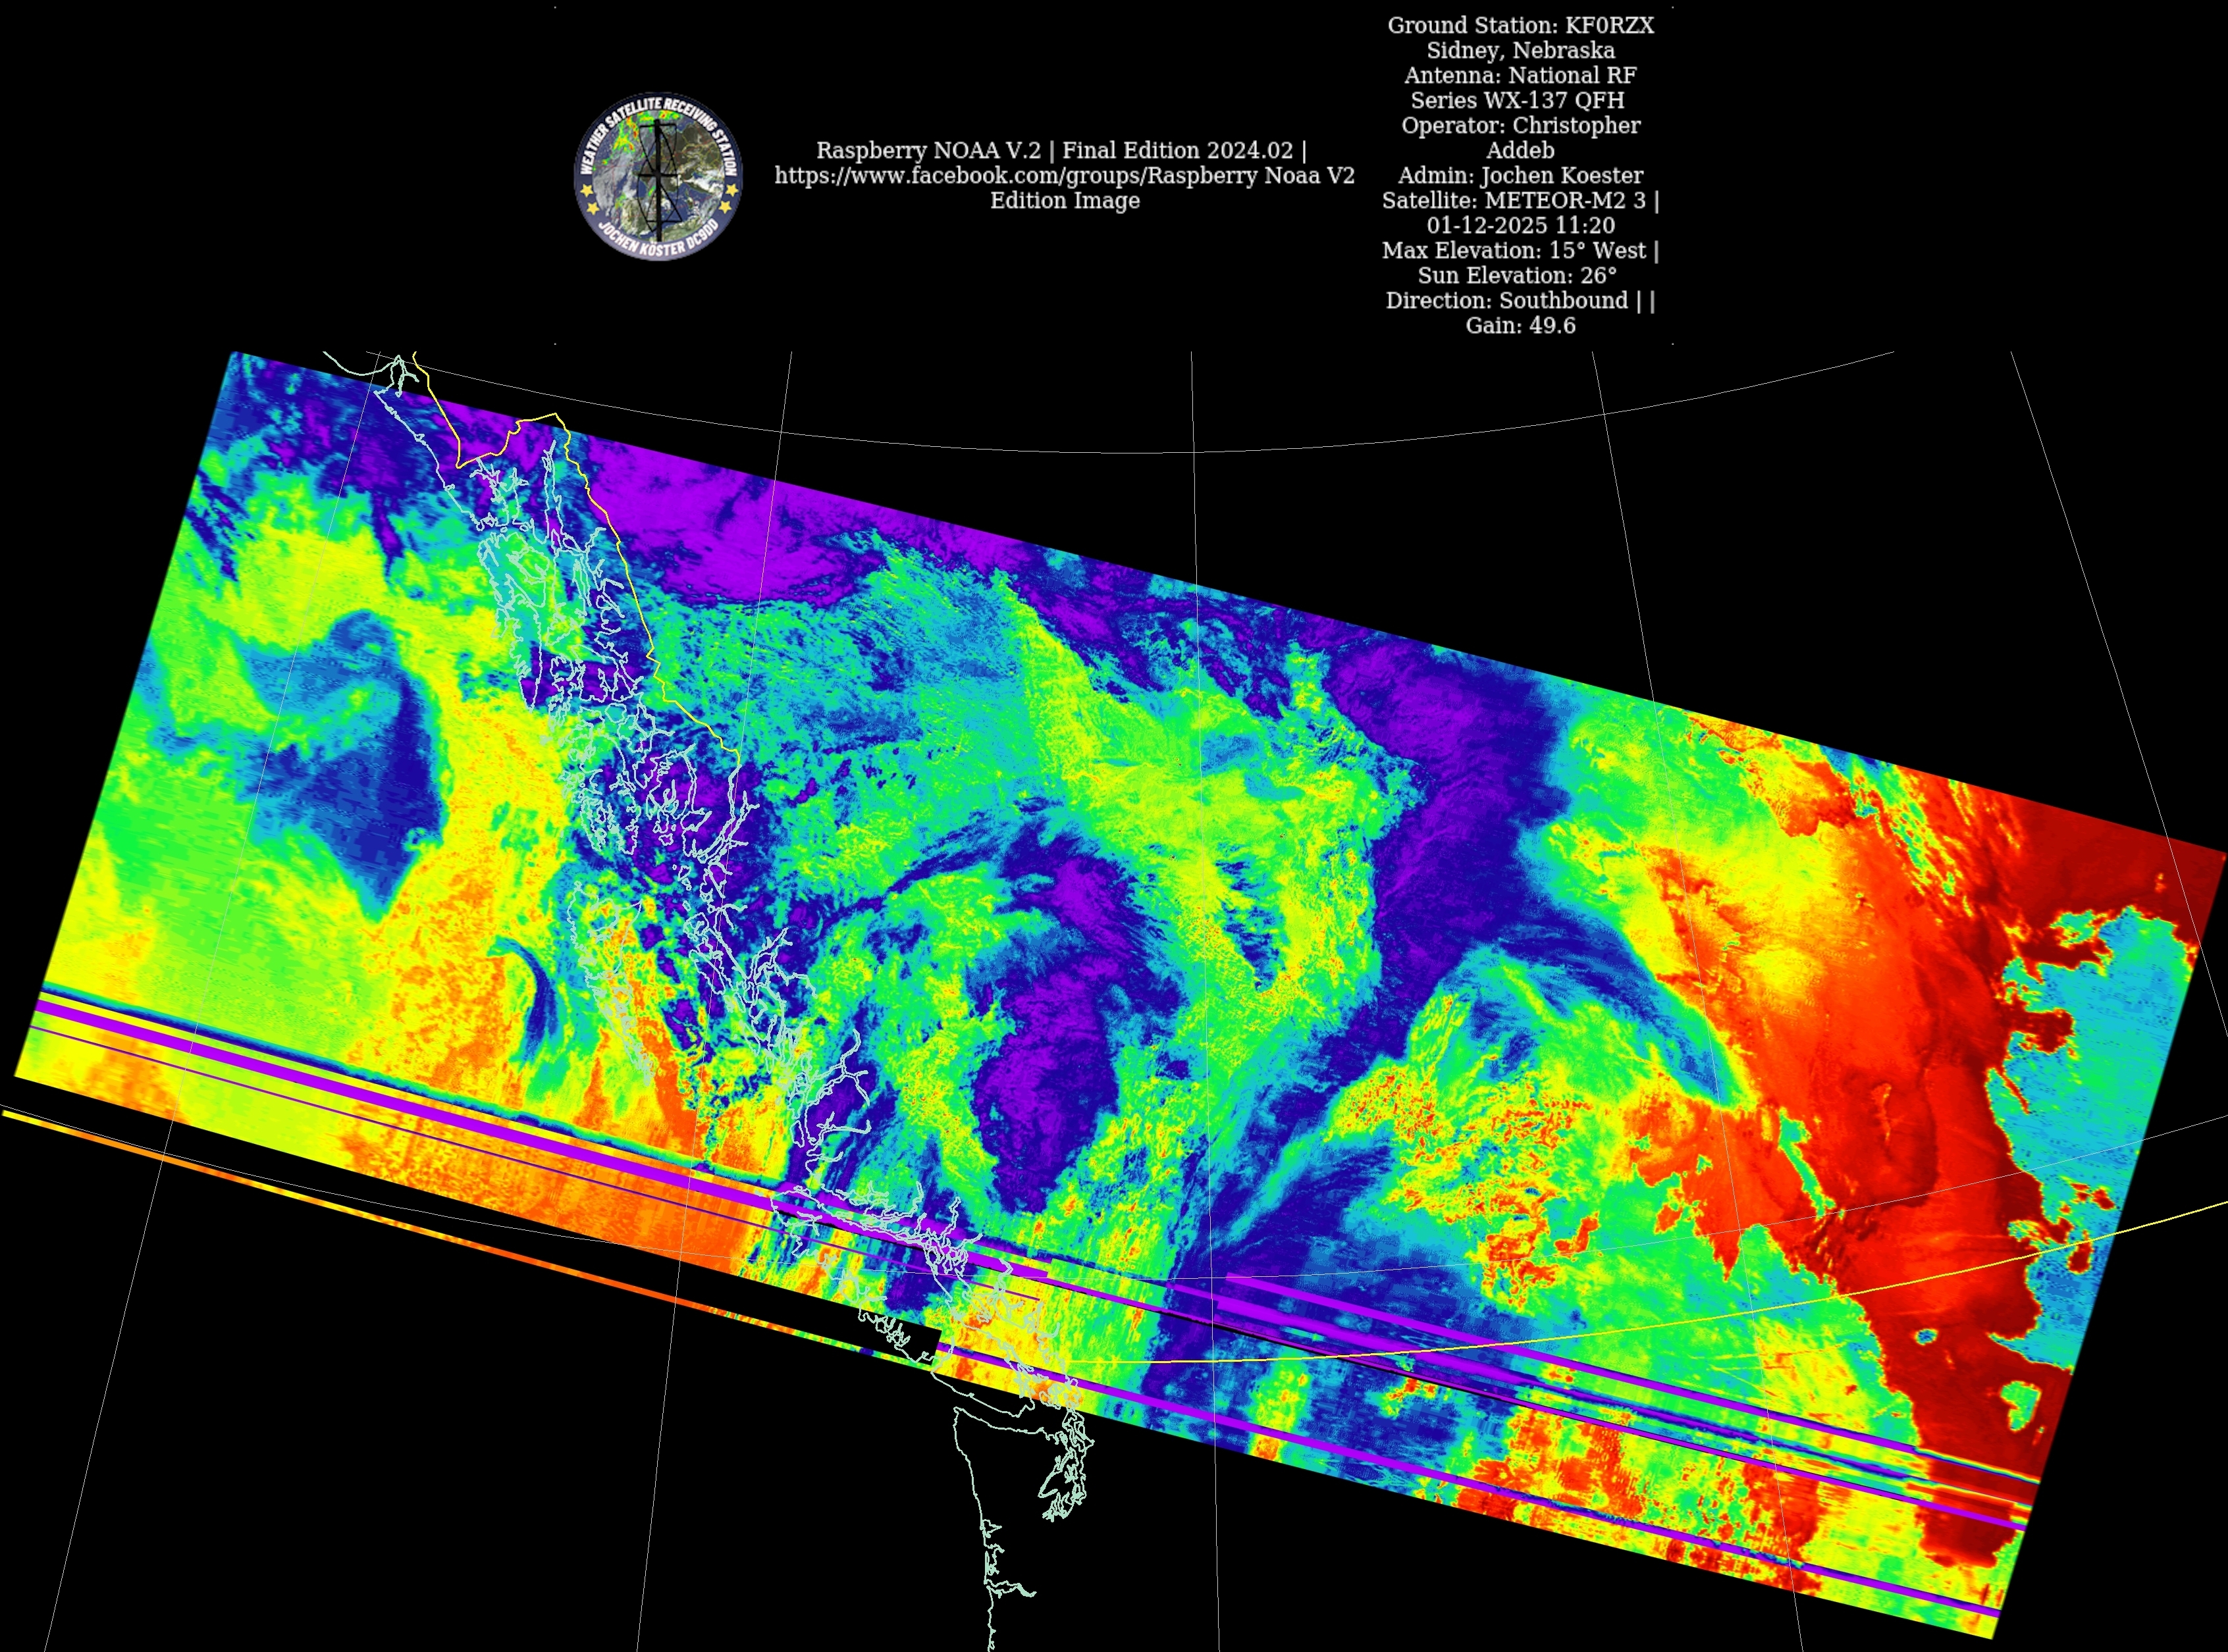Click the 01-12-2025 11:20 timestamp
The image size is (2228, 1652).
[x=1520, y=226]
